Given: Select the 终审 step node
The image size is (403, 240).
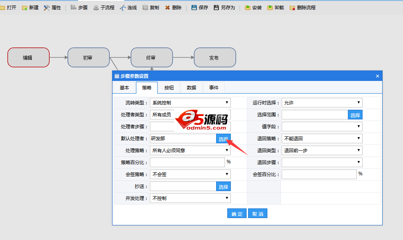Looking at the screenshot, I should click(x=152, y=57).
